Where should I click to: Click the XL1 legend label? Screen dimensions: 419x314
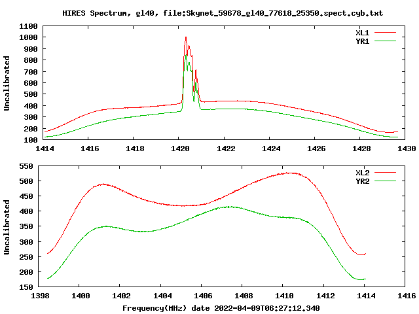(362, 33)
